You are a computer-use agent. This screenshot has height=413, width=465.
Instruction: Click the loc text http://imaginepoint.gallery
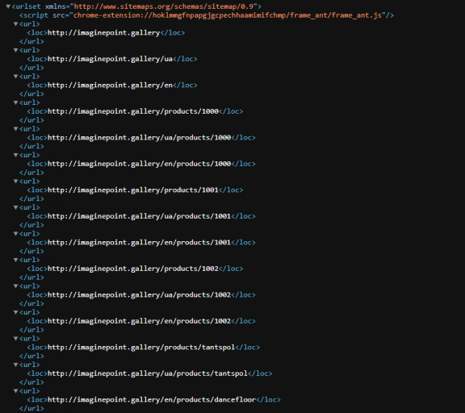point(104,33)
